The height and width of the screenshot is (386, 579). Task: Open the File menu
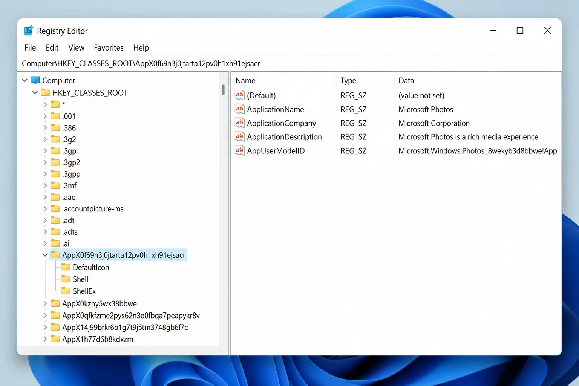(x=30, y=47)
